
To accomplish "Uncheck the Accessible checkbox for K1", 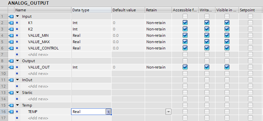I will [185, 23].
